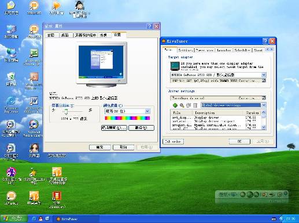
Task: Switch to the Power user tab in RivaTuner
Action: 205,50
